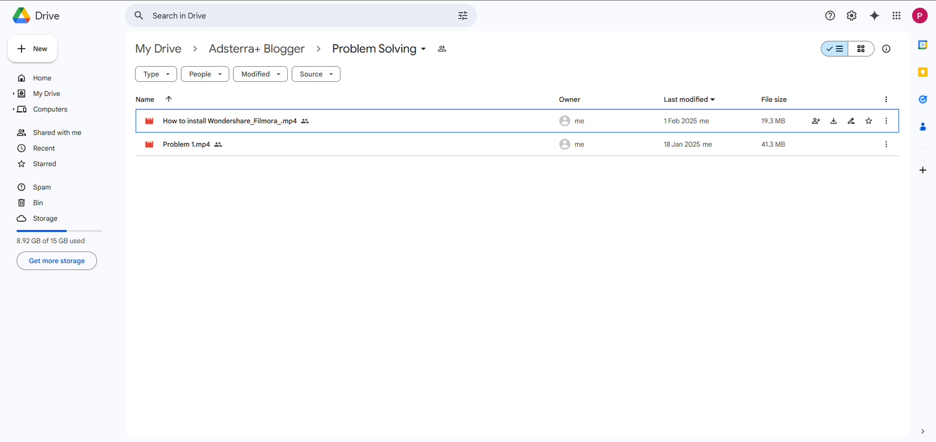Open Recent files section
The width and height of the screenshot is (936, 442).
coord(44,149)
